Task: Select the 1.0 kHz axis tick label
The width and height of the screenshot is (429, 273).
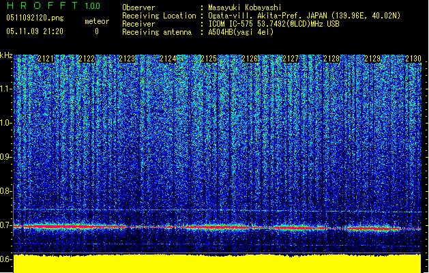Action: [x=5, y=123]
